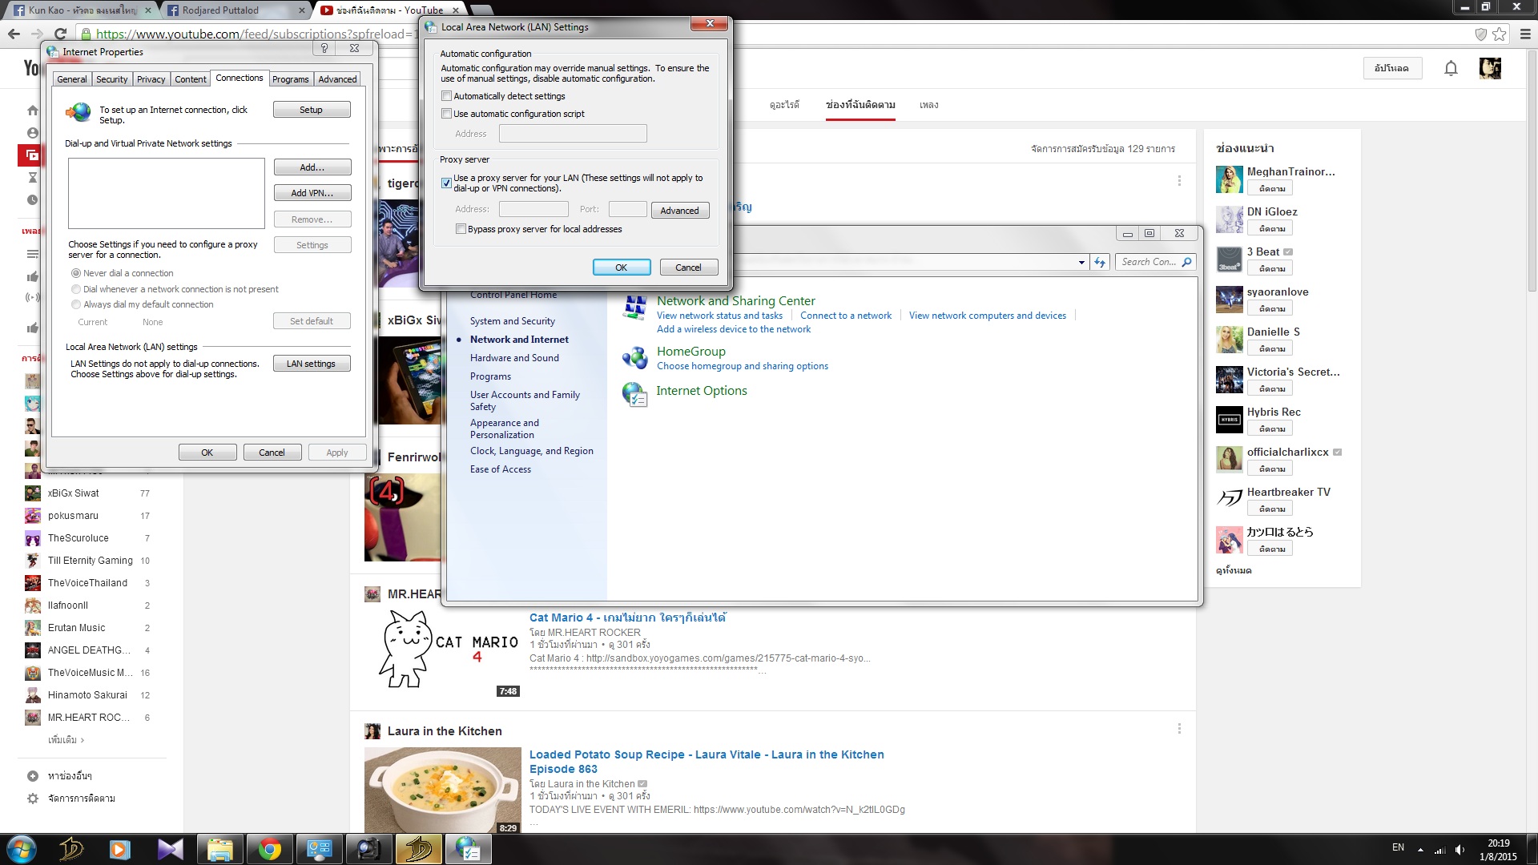Open Connect to a network link
The image size is (1538, 865).
click(x=845, y=316)
